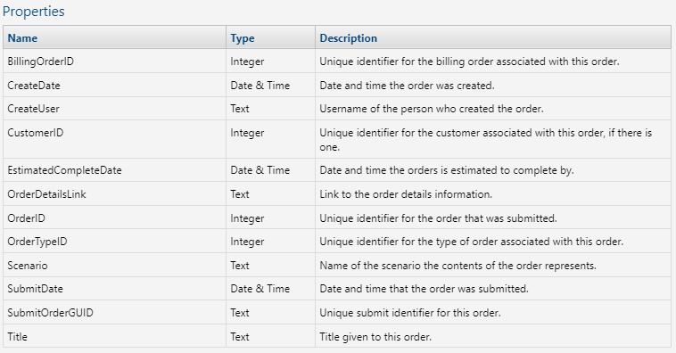The image size is (676, 353).
Task: Select the OrderDetailsLink property name
Action: click(46, 194)
